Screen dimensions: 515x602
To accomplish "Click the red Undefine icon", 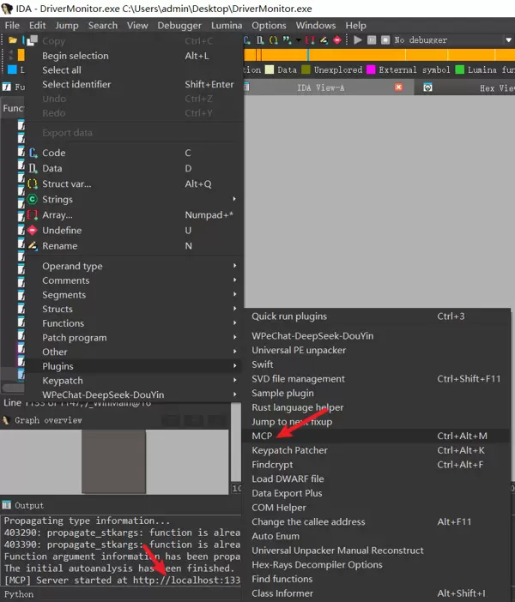I will (33, 231).
